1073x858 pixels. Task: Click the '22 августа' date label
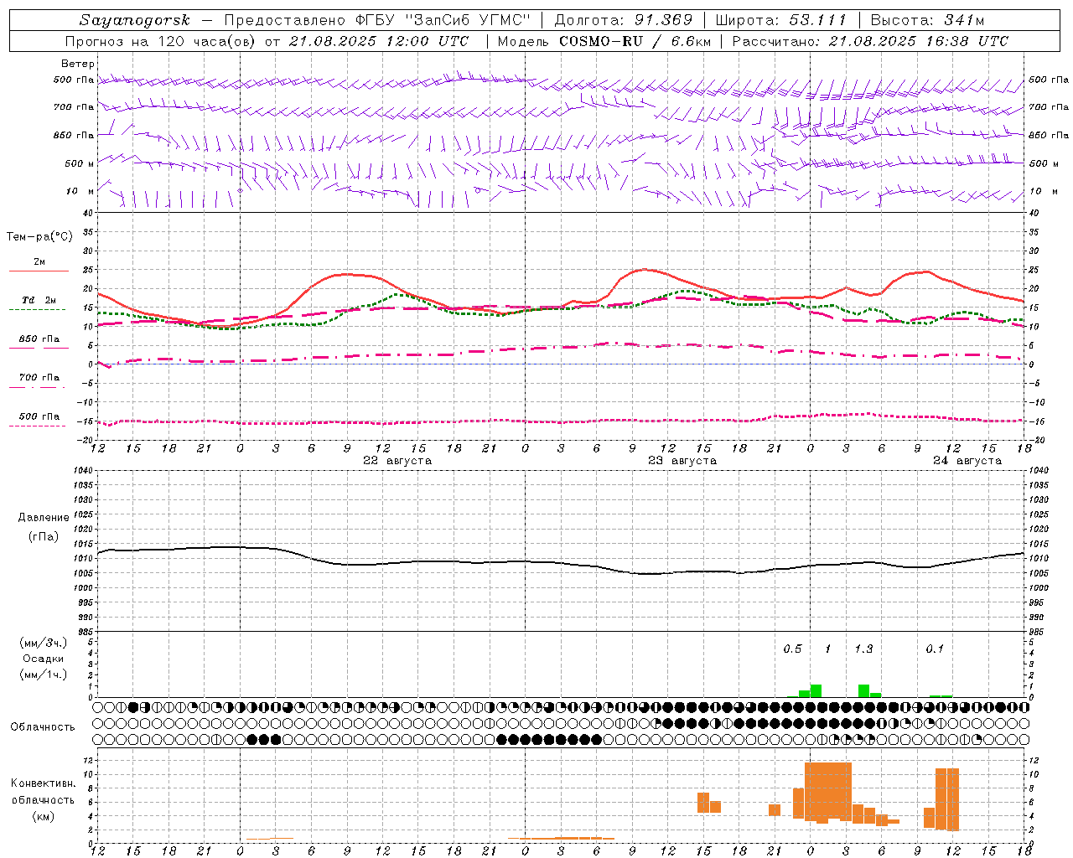click(x=397, y=461)
